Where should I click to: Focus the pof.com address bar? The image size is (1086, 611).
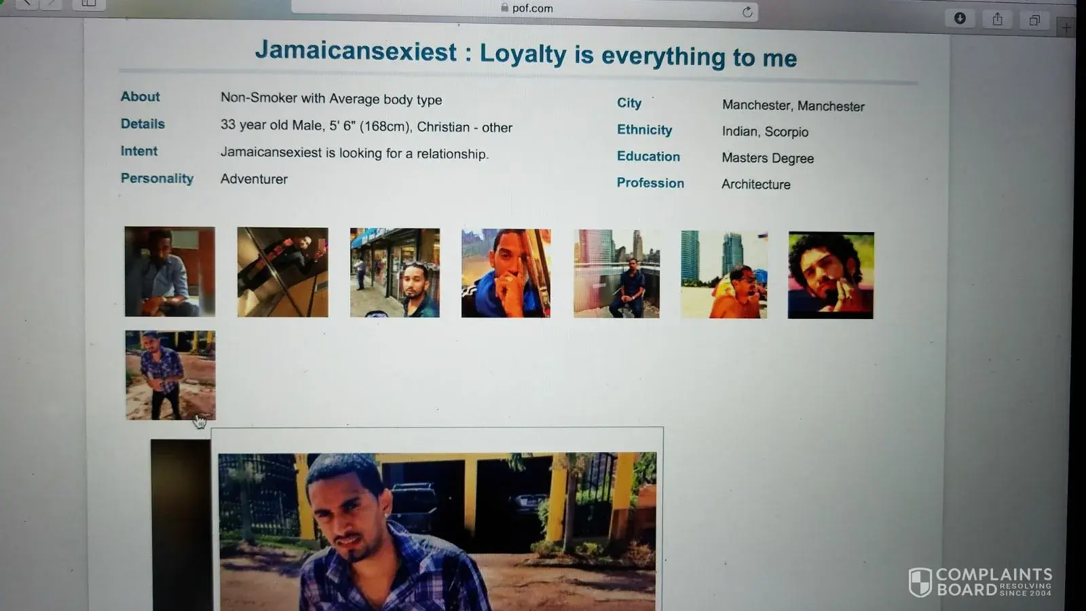click(x=525, y=9)
